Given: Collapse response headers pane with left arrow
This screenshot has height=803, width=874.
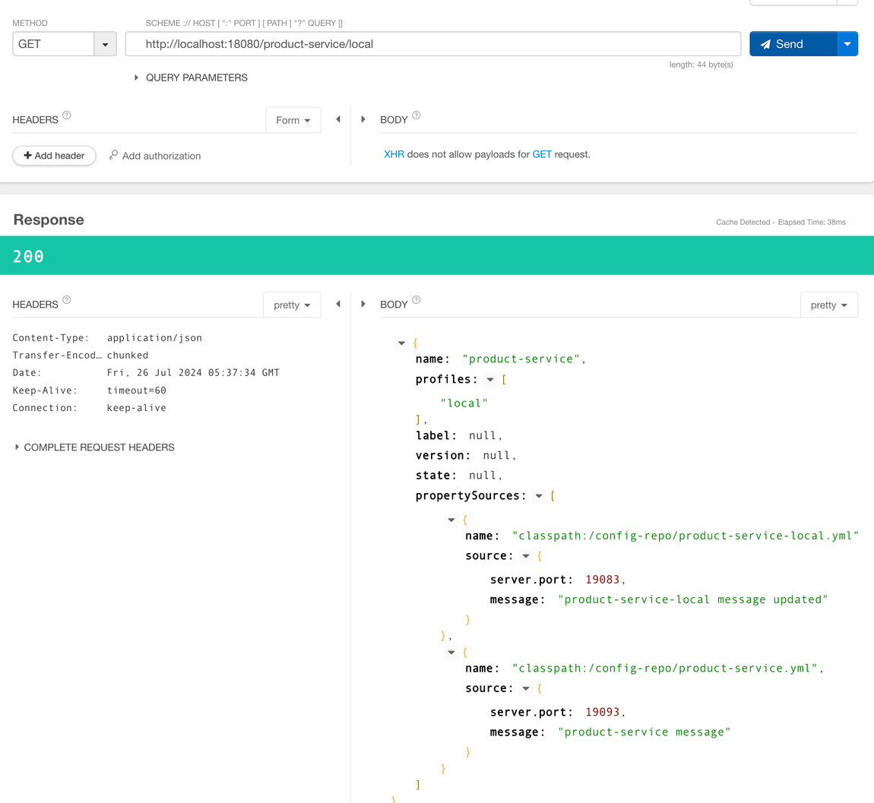Looking at the screenshot, I should point(338,304).
